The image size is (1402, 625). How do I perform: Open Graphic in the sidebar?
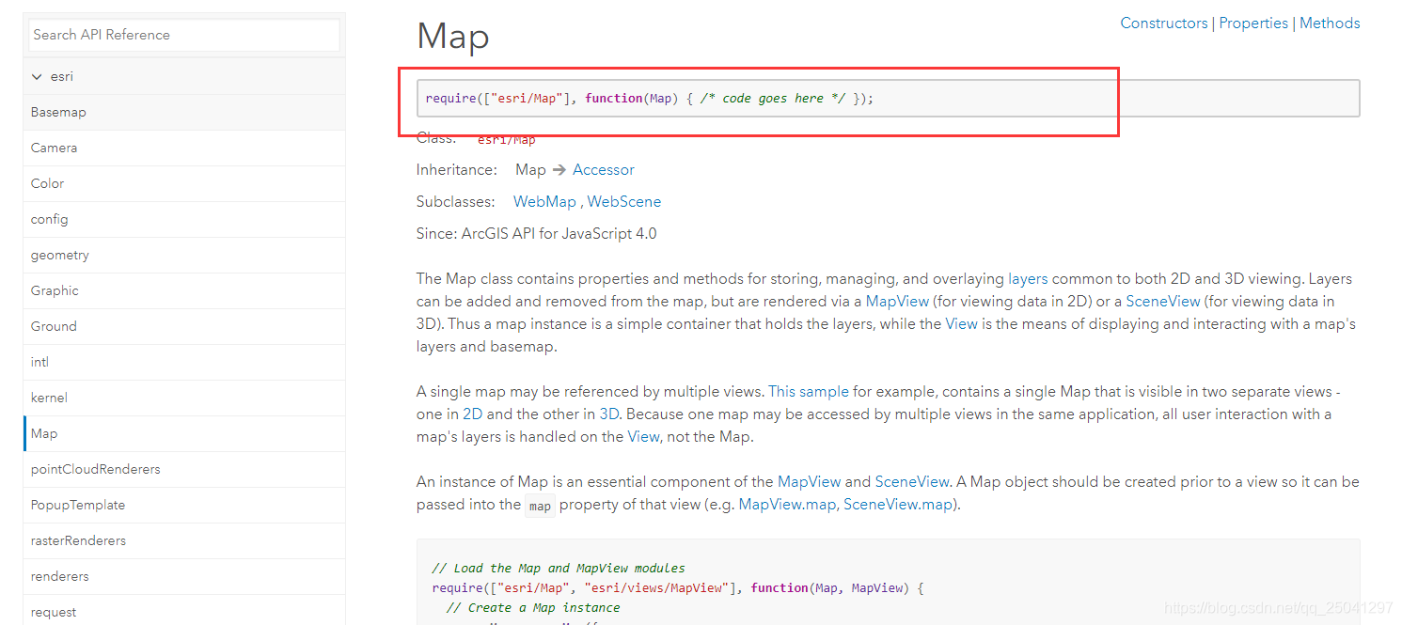tap(183, 290)
